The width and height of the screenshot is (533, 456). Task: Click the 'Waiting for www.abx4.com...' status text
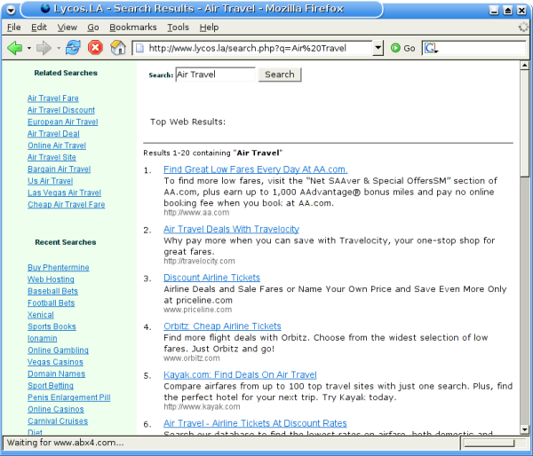pyautogui.click(x=65, y=443)
